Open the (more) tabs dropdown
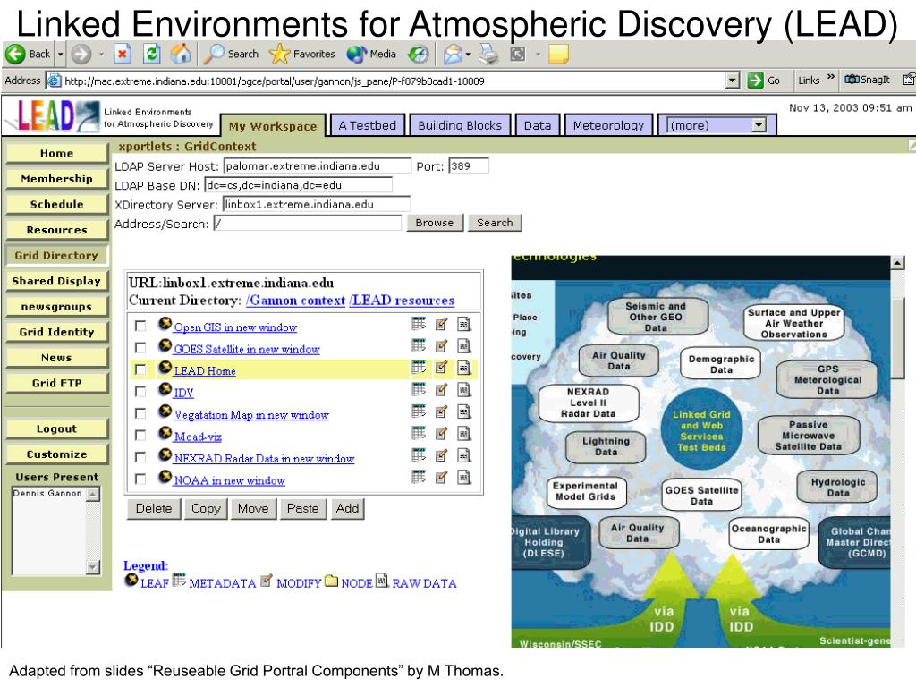This screenshot has width=916, height=687. (x=759, y=125)
